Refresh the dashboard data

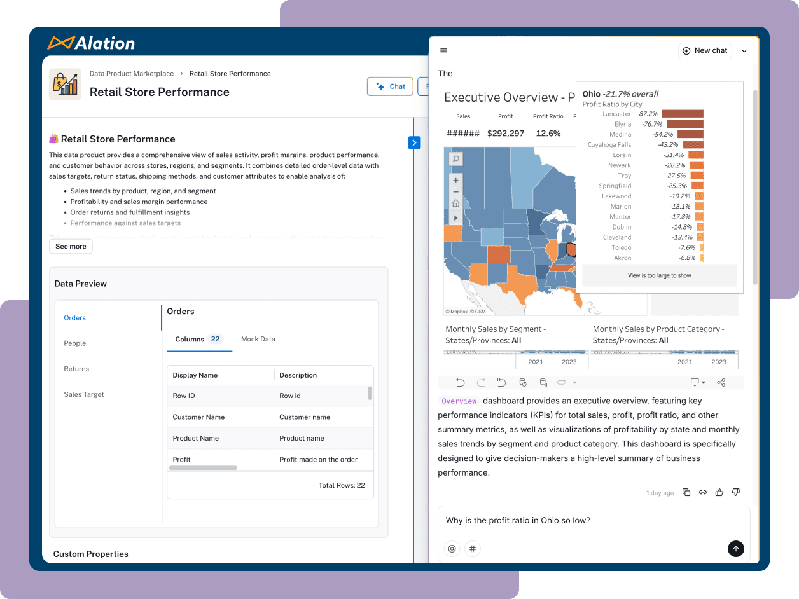click(522, 382)
